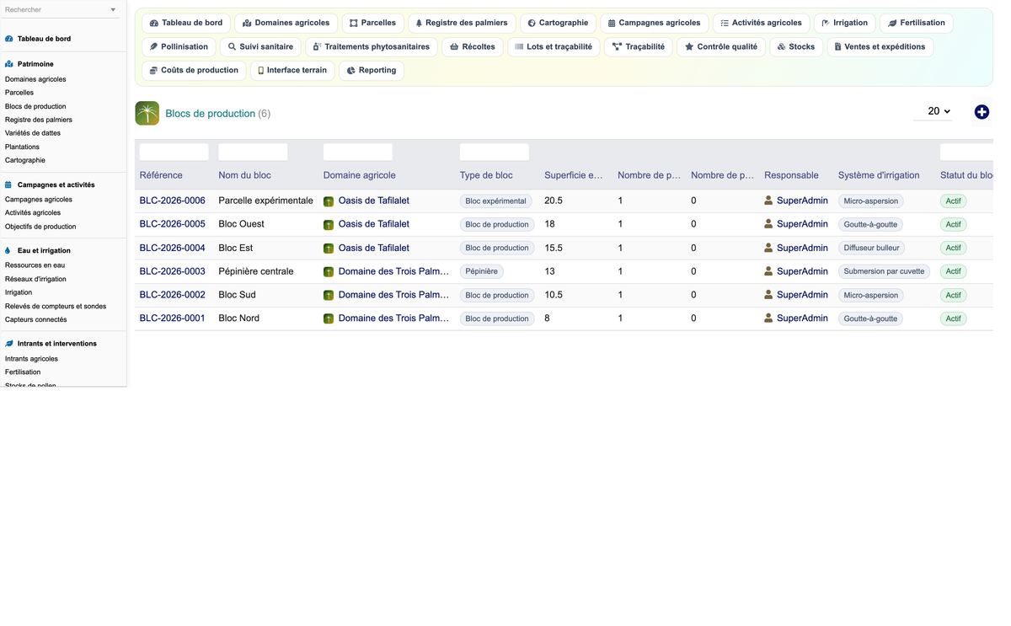Select Plantations in sidebar
Viewport: 1011px width, 626px height.
pyautogui.click(x=22, y=147)
